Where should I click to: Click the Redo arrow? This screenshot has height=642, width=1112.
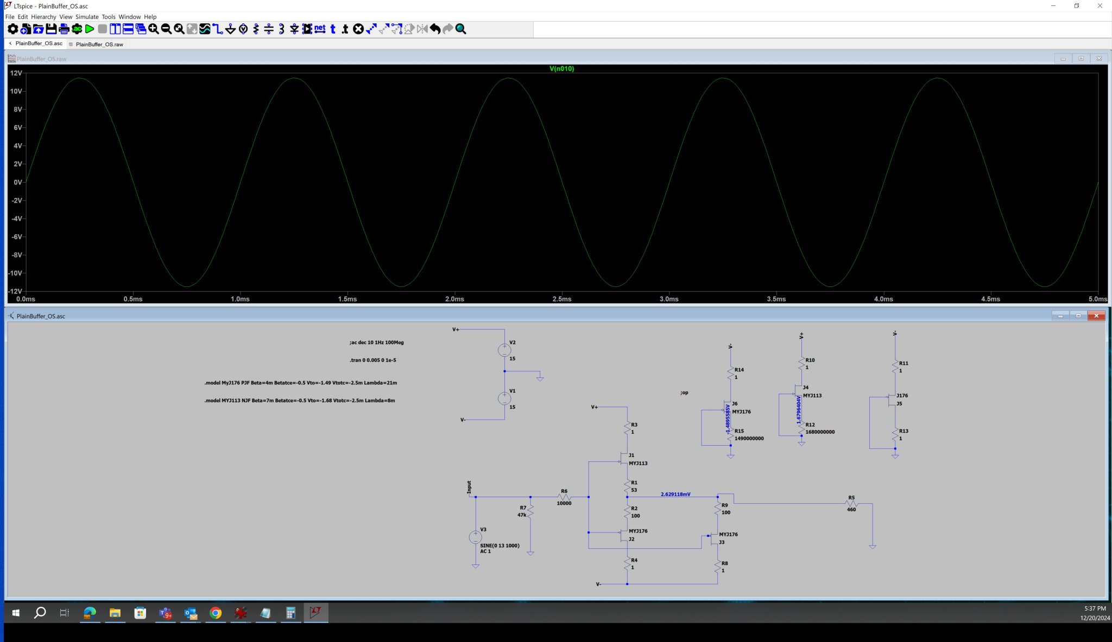pos(448,29)
